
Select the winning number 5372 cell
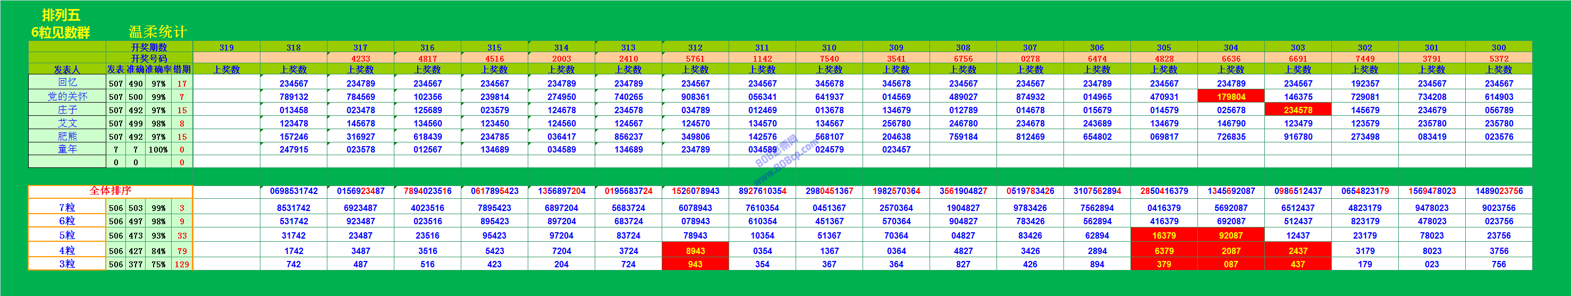(1498, 58)
